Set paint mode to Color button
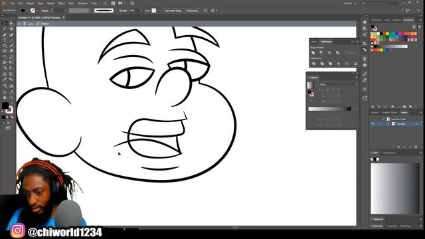Viewport: 425px width, 239px height. coord(3,118)
